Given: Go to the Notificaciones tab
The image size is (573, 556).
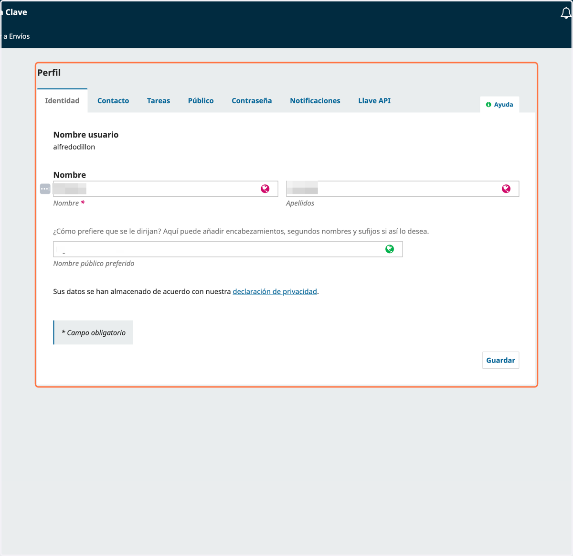Looking at the screenshot, I should coord(315,101).
